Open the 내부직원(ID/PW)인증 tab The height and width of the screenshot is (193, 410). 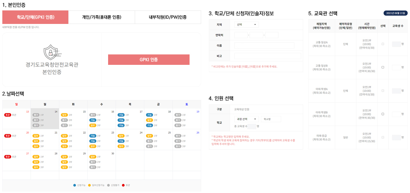[168, 17]
